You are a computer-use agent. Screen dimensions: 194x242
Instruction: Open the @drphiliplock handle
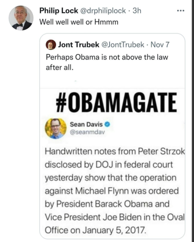tap(103, 11)
